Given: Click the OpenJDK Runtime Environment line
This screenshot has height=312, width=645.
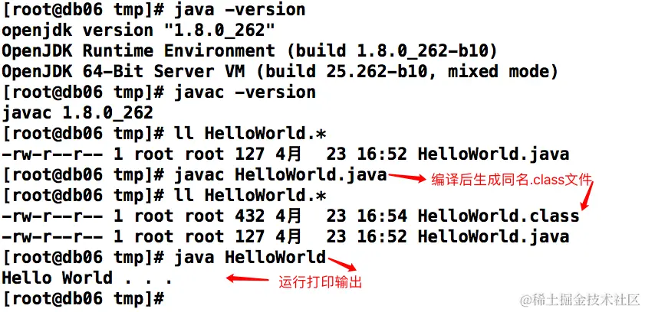Looking at the screenshot, I should pyautogui.click(x=250, y=50).
